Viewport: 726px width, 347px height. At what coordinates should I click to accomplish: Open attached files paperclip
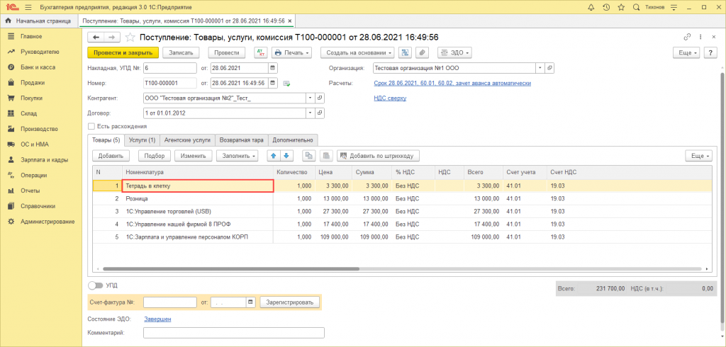[x=422, y=52]
